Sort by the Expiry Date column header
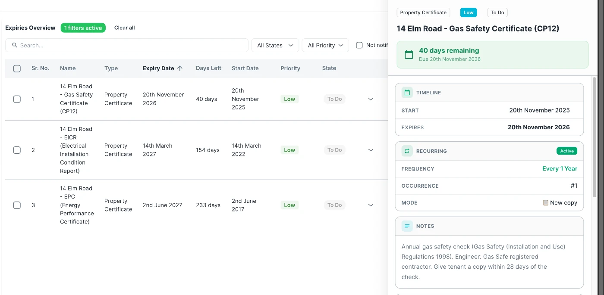 point(158,68)
